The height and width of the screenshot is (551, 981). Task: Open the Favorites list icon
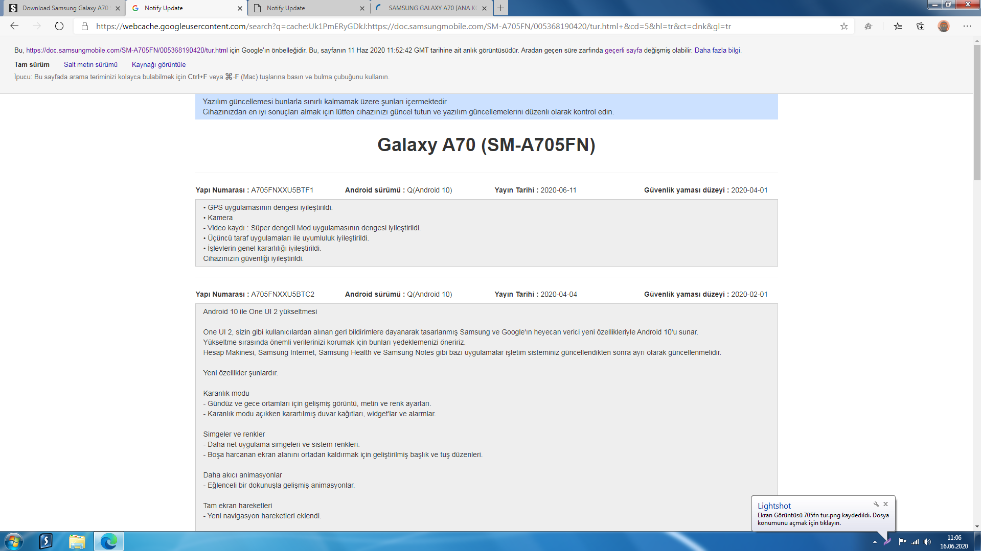[x=898, y=26]
